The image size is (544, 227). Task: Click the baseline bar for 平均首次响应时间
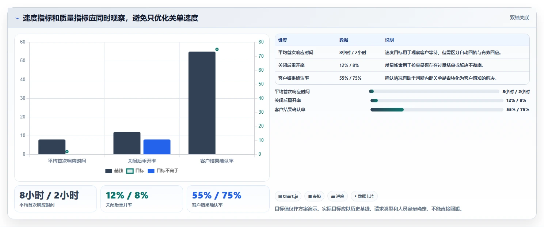tap(52, 147)
